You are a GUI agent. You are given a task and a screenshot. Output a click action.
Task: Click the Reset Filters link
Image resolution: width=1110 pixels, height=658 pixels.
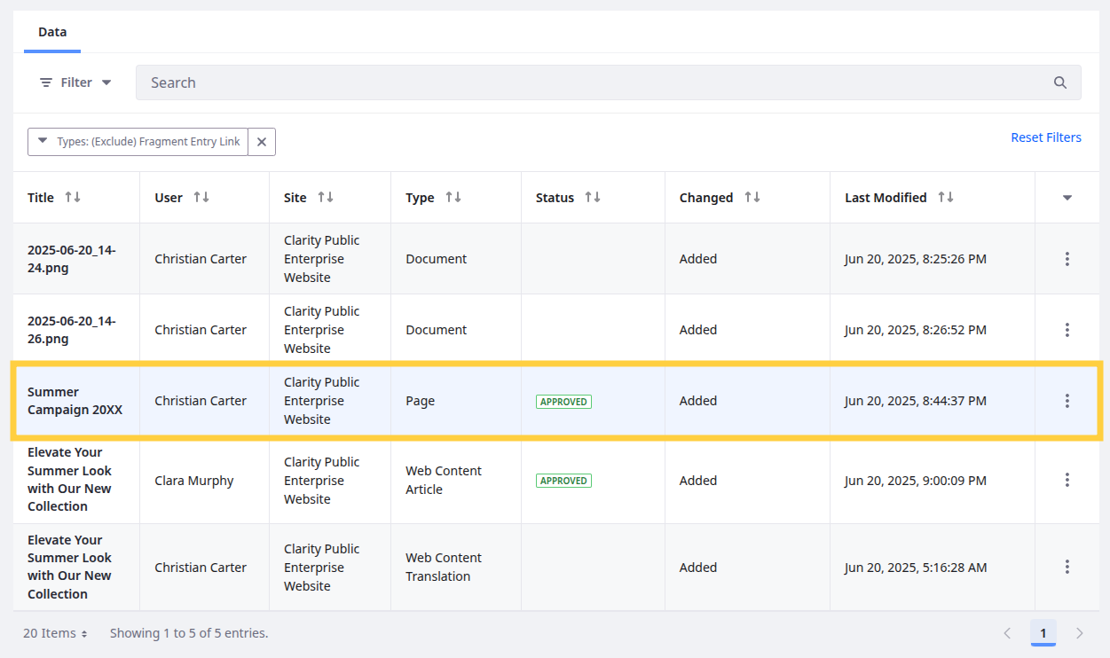[1045, 137]
